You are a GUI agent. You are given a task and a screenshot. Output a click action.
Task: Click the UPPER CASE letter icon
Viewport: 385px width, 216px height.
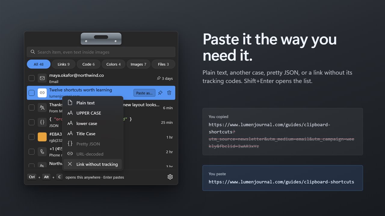pos(70,113)
